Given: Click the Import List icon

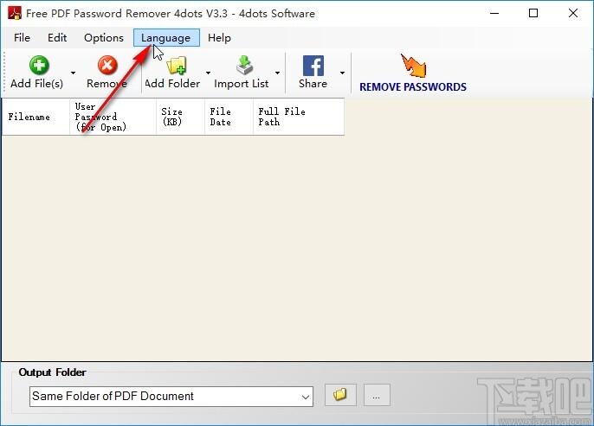Looking at the screenshot, I should coord(245,65).
